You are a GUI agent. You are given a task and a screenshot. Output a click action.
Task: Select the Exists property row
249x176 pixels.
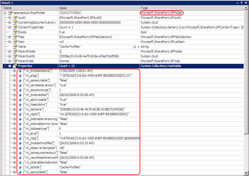(123, 32)
